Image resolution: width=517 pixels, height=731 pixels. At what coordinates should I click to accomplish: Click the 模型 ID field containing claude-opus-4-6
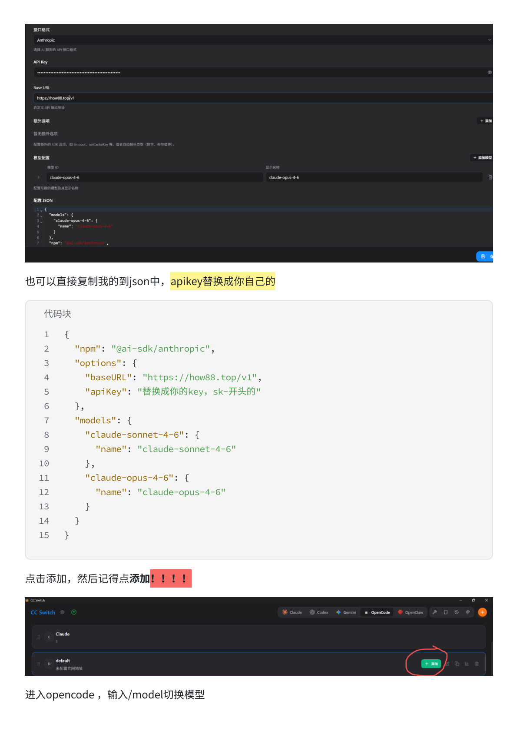point(154,177)
